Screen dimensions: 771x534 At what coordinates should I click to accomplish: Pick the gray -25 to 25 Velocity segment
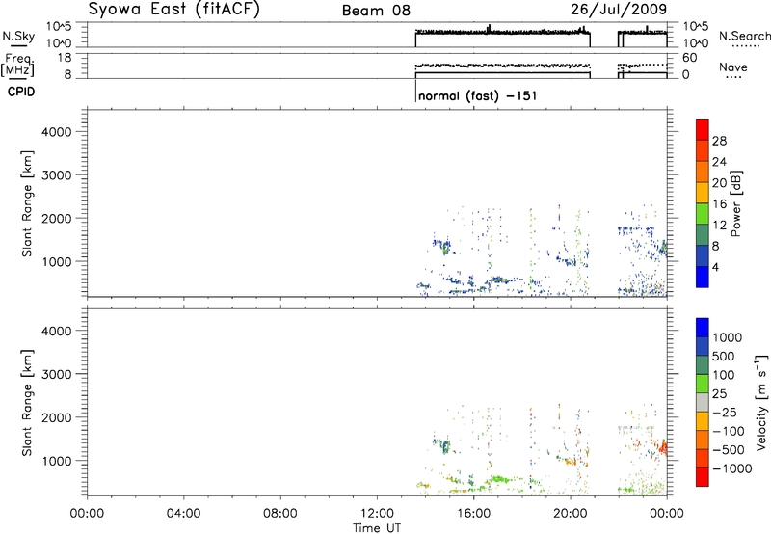[x=703, y=402]
